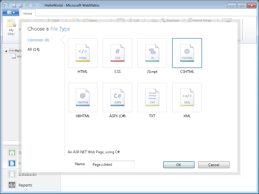259x194 pixels.
Task: Click the Redo icon in title bar
Action: 34,6
